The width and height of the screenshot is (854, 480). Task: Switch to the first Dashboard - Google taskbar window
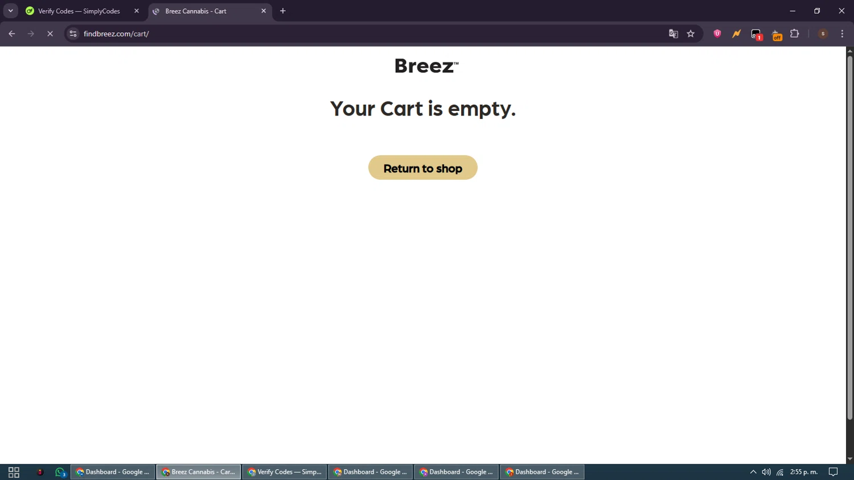click(x=113, y=472)
